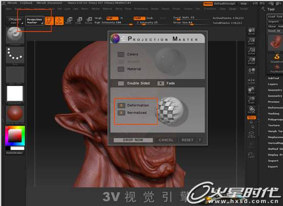Open the Dots stroke type selector

[x=15, y=55]
